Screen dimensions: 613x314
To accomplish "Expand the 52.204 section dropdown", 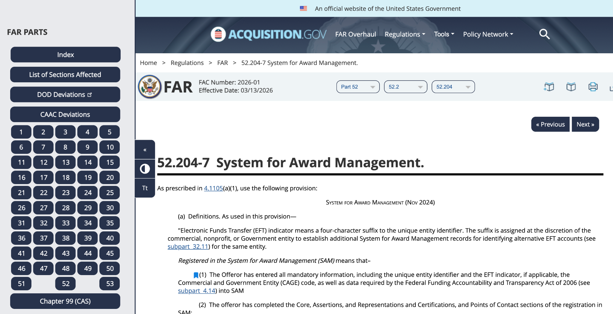I will (x=453, y=87).
